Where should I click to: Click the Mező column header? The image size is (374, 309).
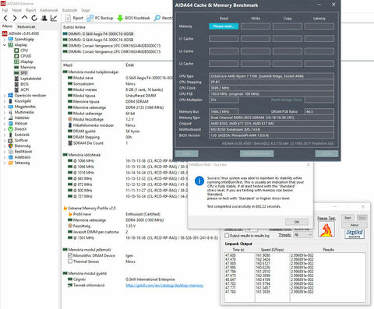tap(68, 65)
